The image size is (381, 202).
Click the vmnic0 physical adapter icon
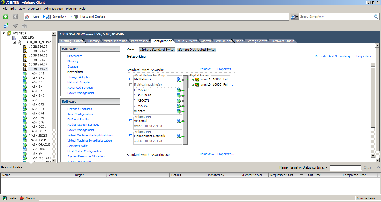(x=197, y=85)
